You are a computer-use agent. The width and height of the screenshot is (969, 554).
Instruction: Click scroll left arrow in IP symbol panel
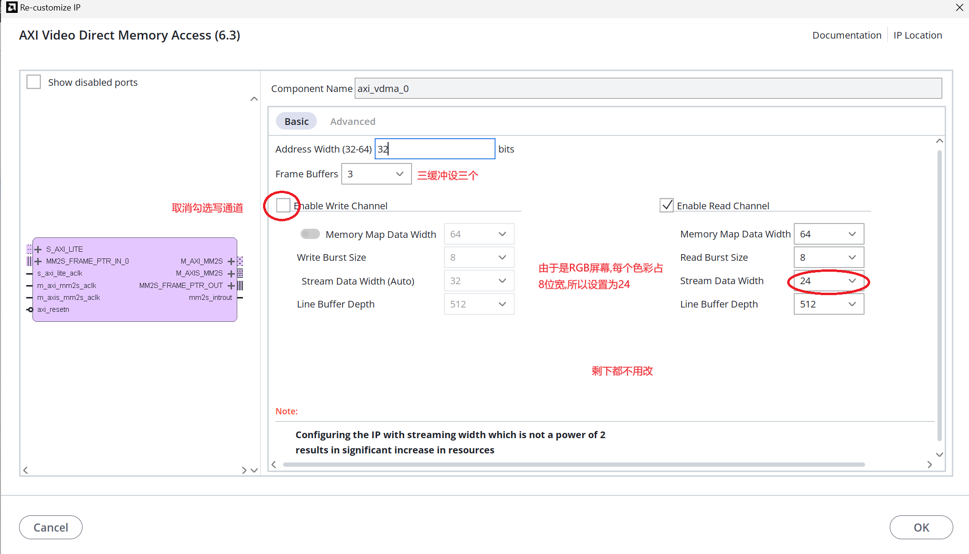26,470
